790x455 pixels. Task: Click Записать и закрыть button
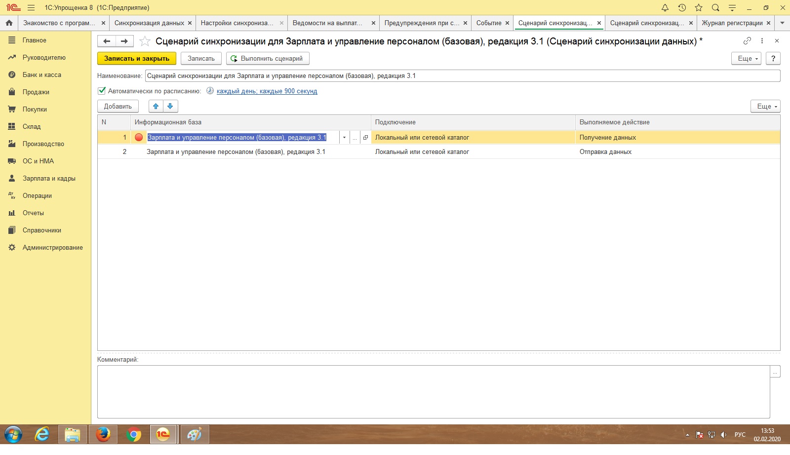[137, 58]
